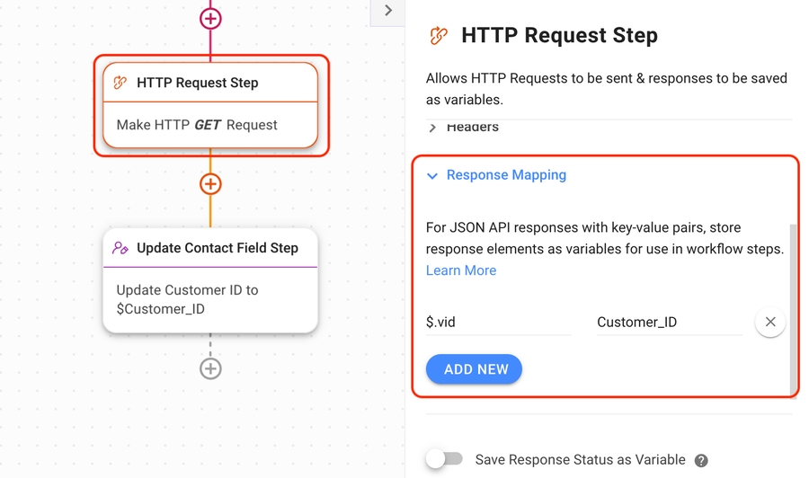Click the help question mark beside Save Response Status
This screenshot has height=478, width=809.
pos(701,460)
